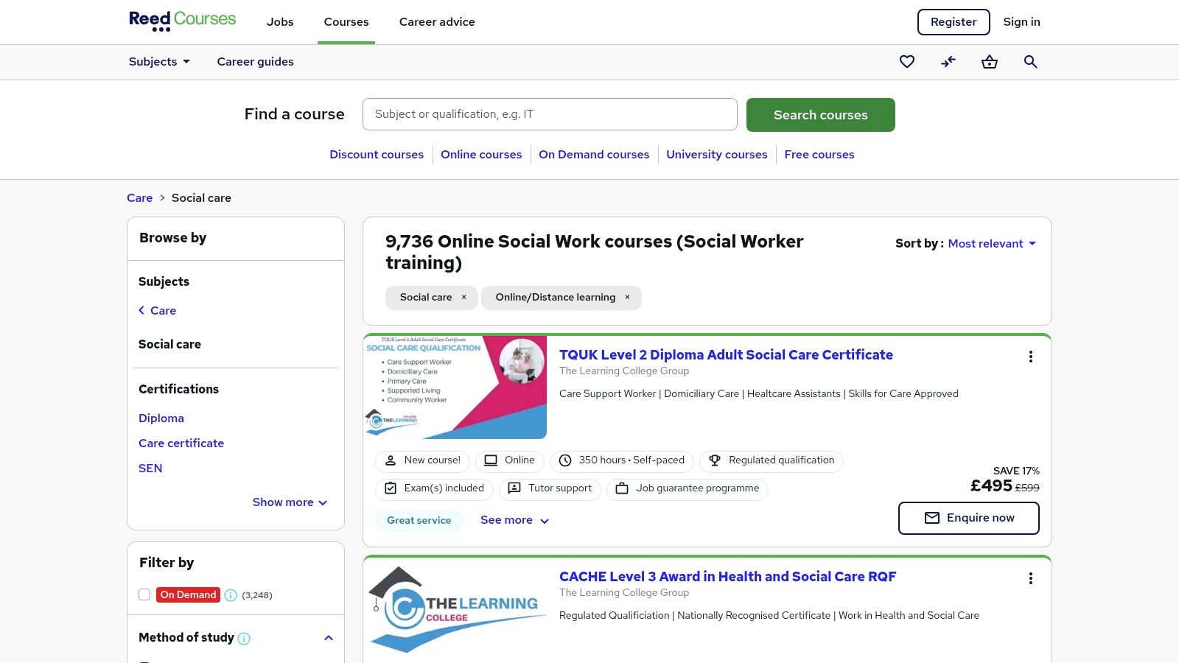
Task: Tick the On Demand filter checkbox
Action: [x=144, y=594]
